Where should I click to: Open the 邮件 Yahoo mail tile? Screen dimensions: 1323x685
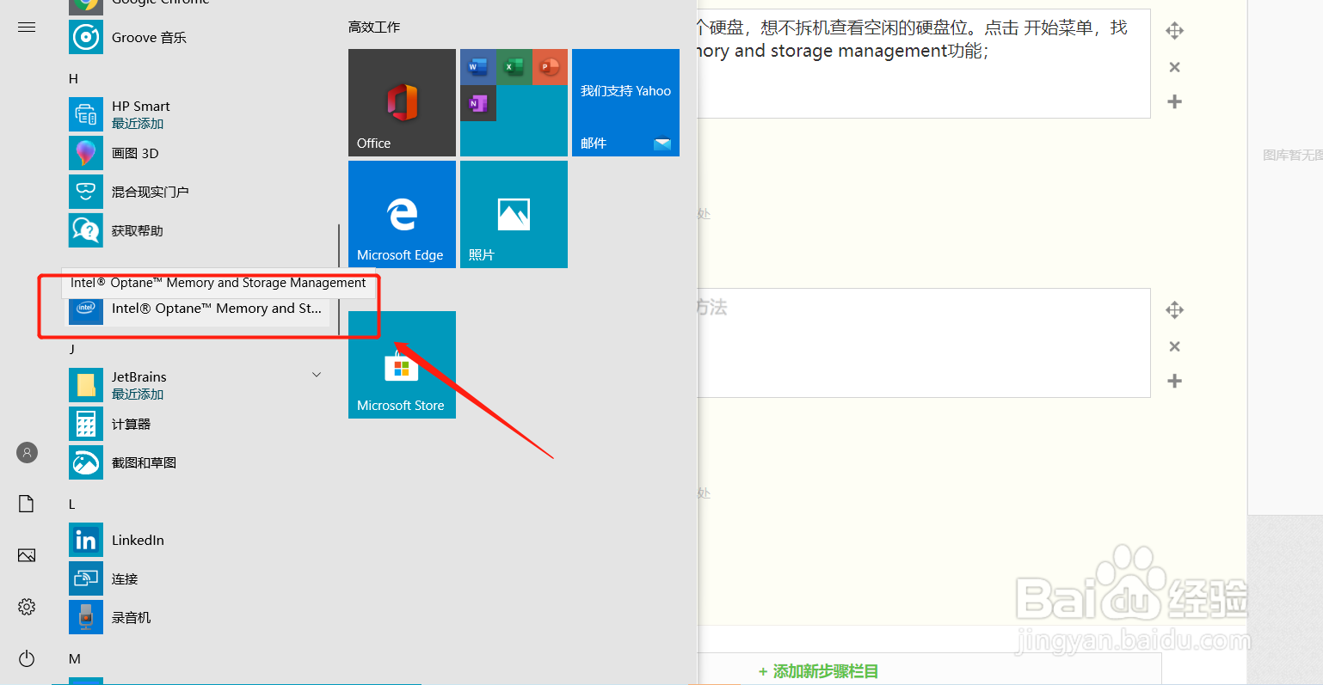coord(625,102)
